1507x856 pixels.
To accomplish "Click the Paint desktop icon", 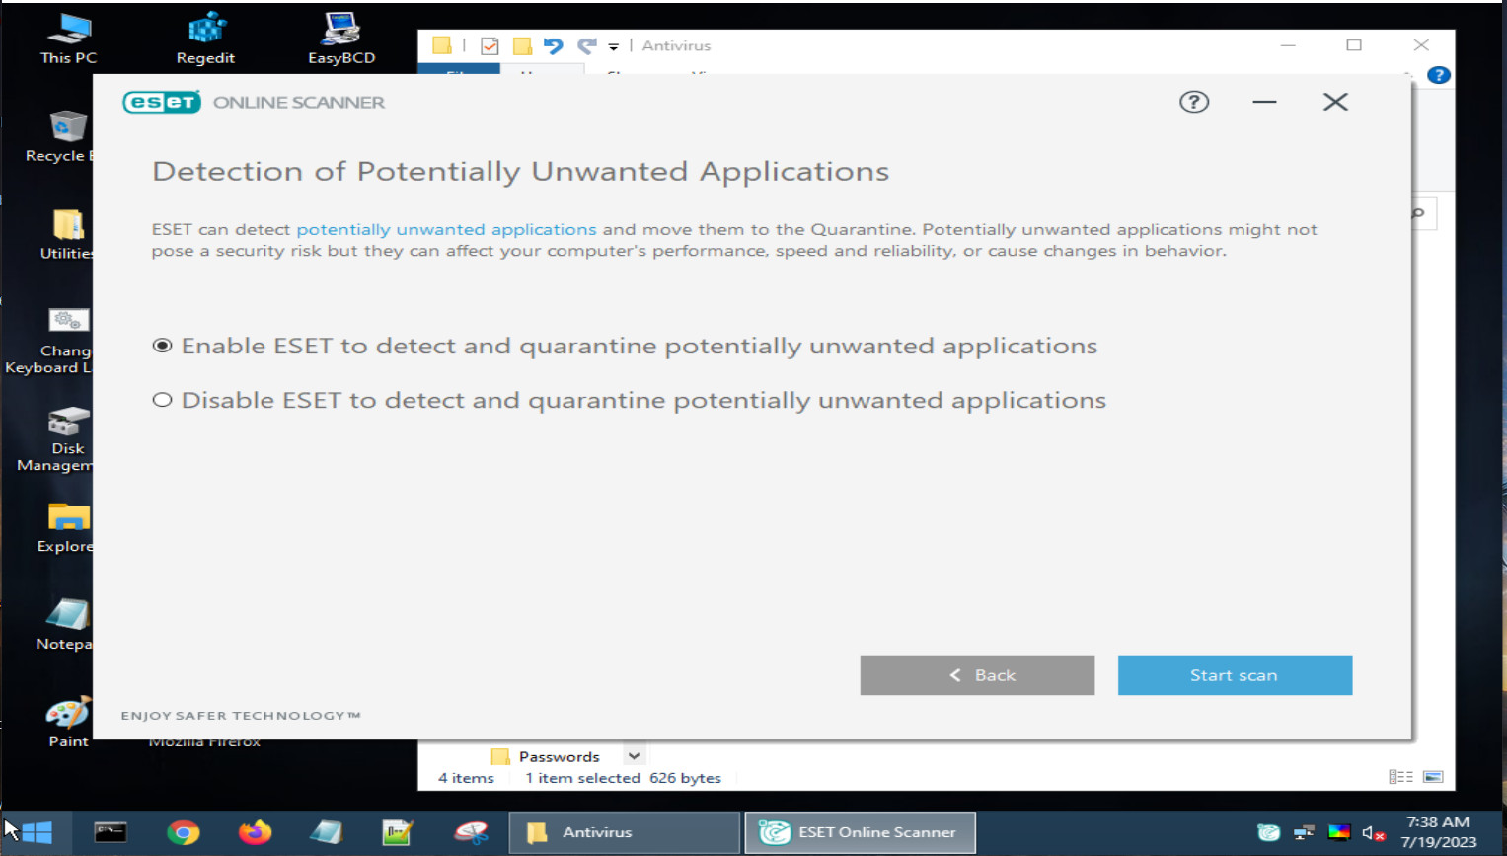I will (x=68, y=722).
